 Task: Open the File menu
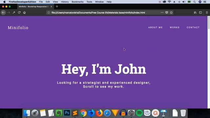[41, 2]
